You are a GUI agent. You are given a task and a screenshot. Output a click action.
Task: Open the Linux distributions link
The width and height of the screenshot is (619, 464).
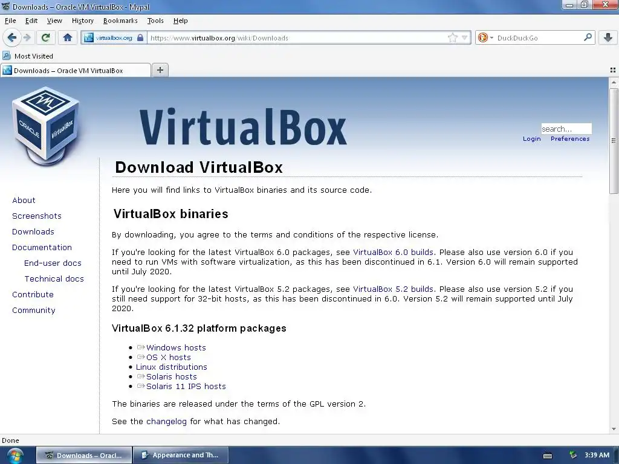tap(171, 367)
